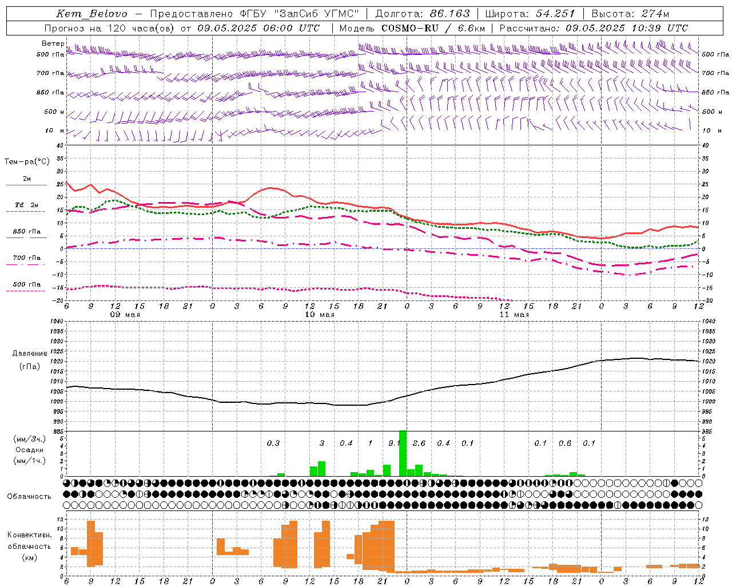Click the 10 мая date label
The image size is (732, 586).
(320, 315)
